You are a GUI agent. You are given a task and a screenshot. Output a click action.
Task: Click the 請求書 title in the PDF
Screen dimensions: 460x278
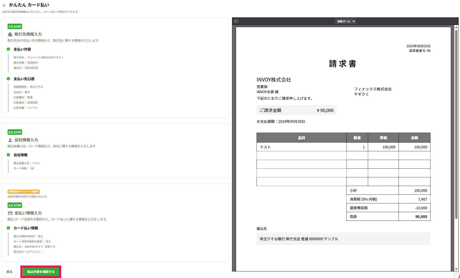click(x=343, y=64)
